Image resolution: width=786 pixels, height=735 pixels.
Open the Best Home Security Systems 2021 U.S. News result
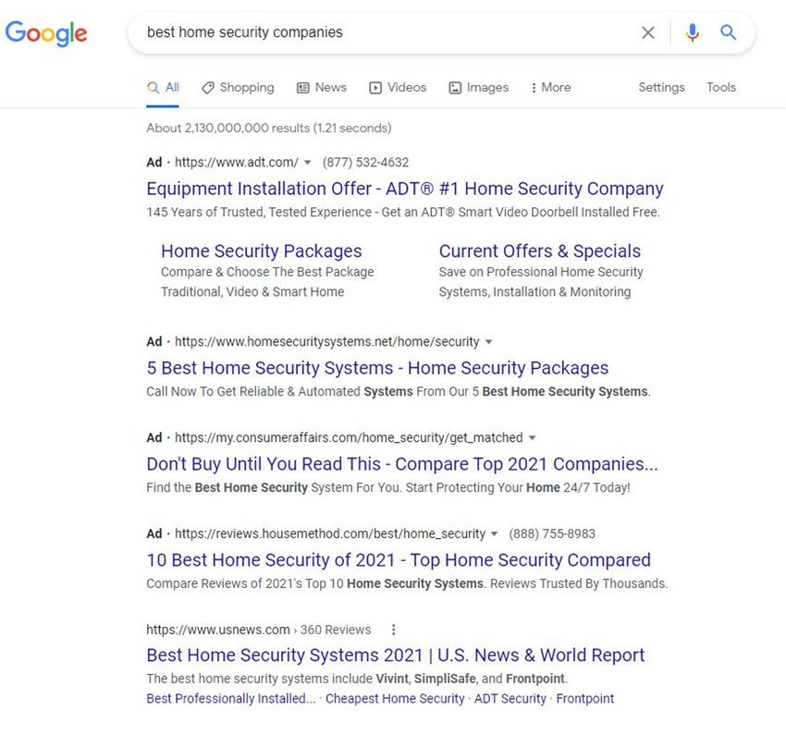pyautogui.click(x=396, y=655)
